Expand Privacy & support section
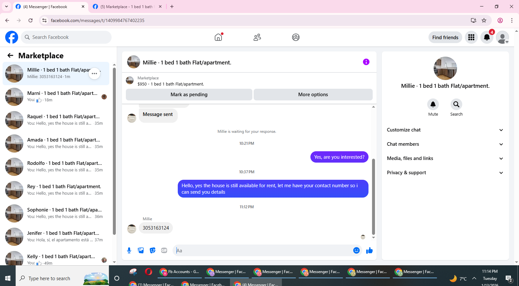 tap(445, 173)
